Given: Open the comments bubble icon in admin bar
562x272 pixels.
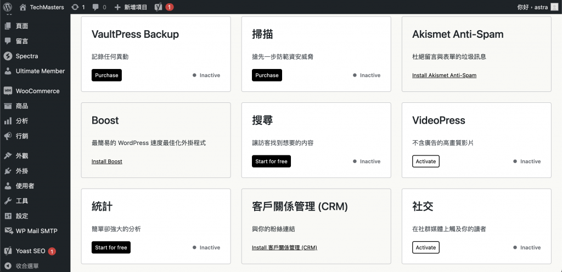Looking at the screenshot, I should (95, 7).
